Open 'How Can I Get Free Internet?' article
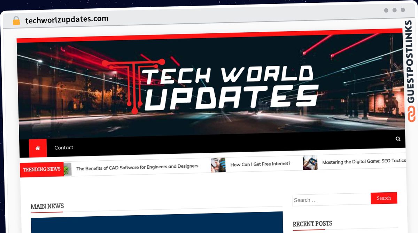 click(260, 164)
